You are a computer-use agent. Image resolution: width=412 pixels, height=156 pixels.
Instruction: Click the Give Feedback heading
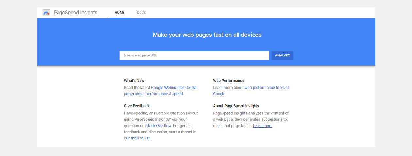pyautogui.click(x=137, y=106)
